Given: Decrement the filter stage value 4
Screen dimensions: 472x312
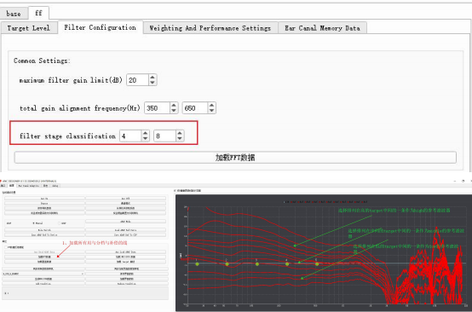Looking at the screenshot, I should (x=146, y=139).
